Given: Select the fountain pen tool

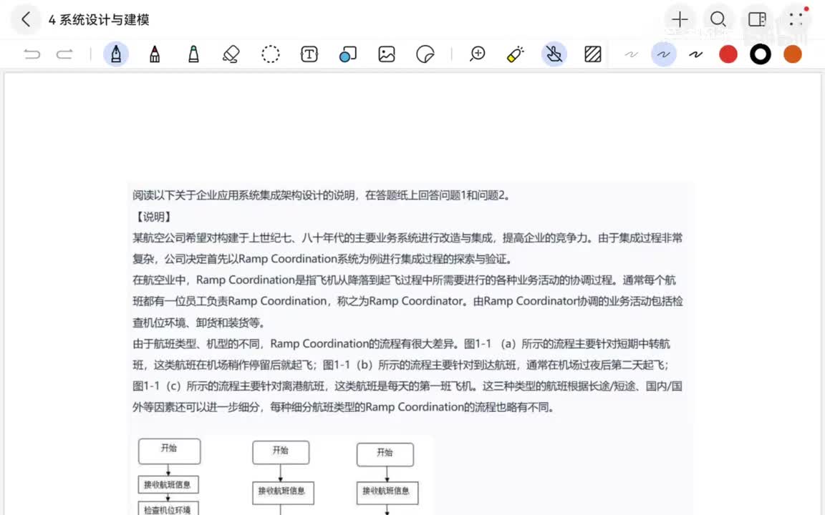Looking at the screenshot, I should pyautogui.click(x=116, y=54).
